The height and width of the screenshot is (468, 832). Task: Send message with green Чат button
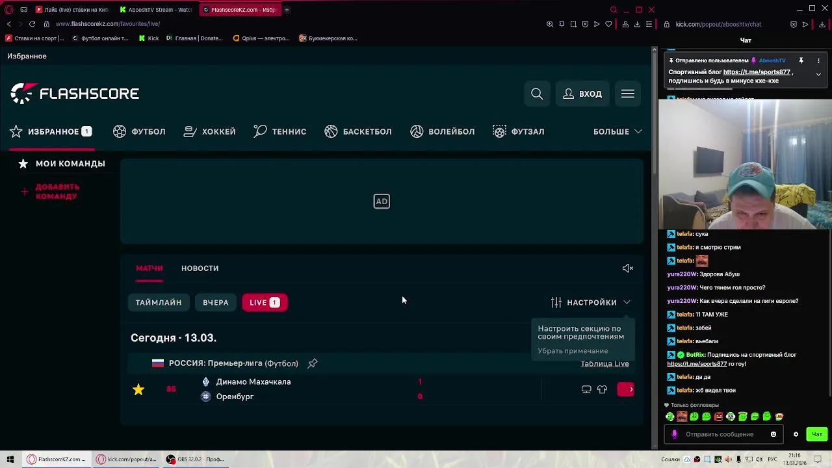[x=817, y=434]
